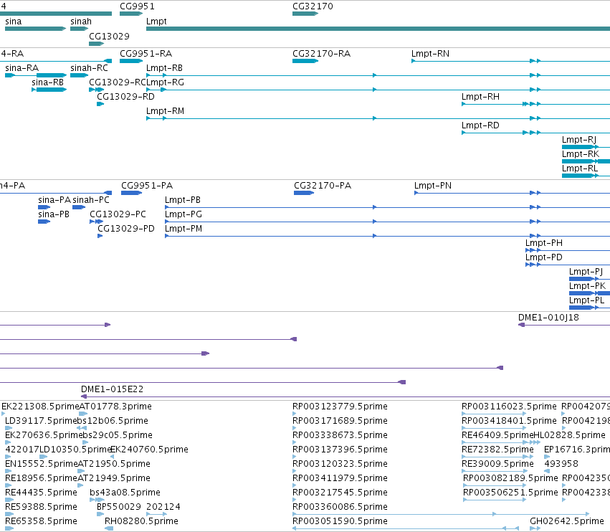Click the bs29c05.5prime EST label
This screenshot has width=610, height=532.
[118, 435]
